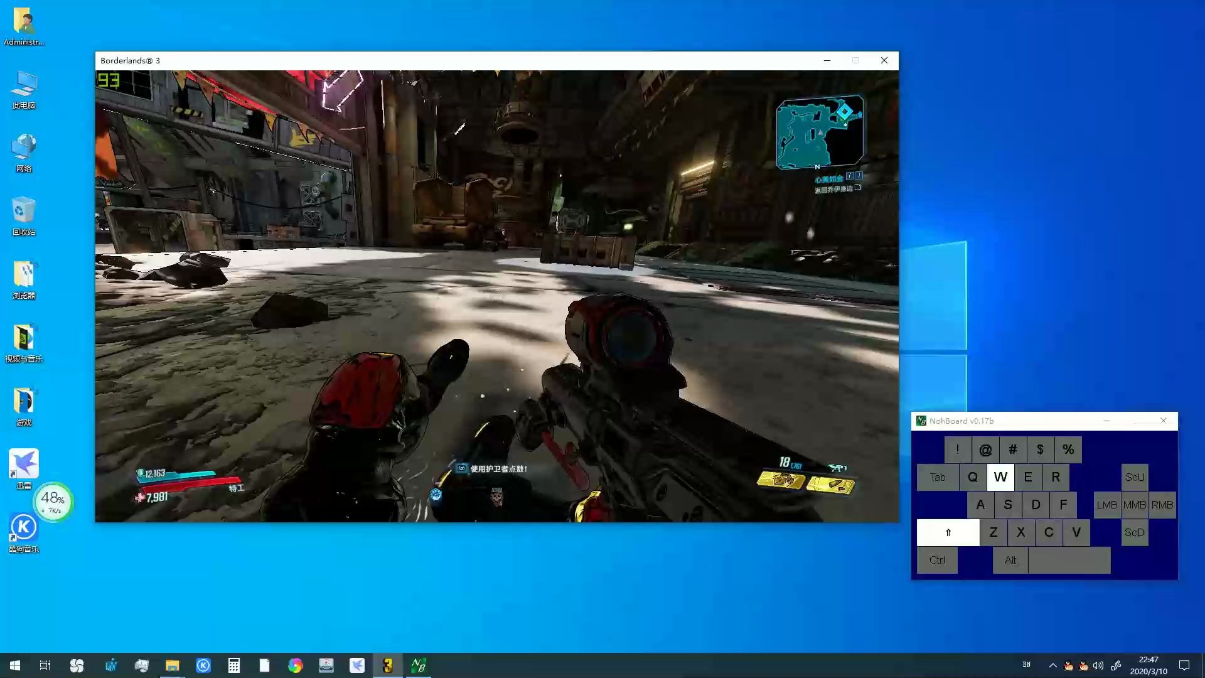Open the Administrator folder desktop icon
The height and width of the screenshot is (678, 1205).
24,26
